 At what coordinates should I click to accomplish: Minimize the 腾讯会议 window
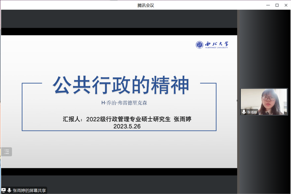(268, 5)
